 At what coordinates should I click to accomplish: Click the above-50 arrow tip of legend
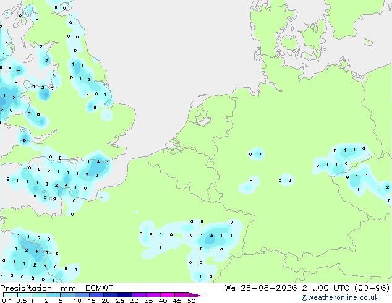196,295
